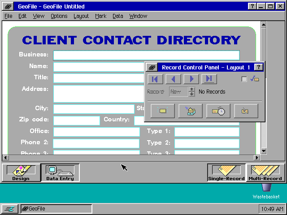Image resolution: width=287 pixels, height=215 pixels.
Task: Click vertical scrollbar up arrow
Action: coord(264,25)
